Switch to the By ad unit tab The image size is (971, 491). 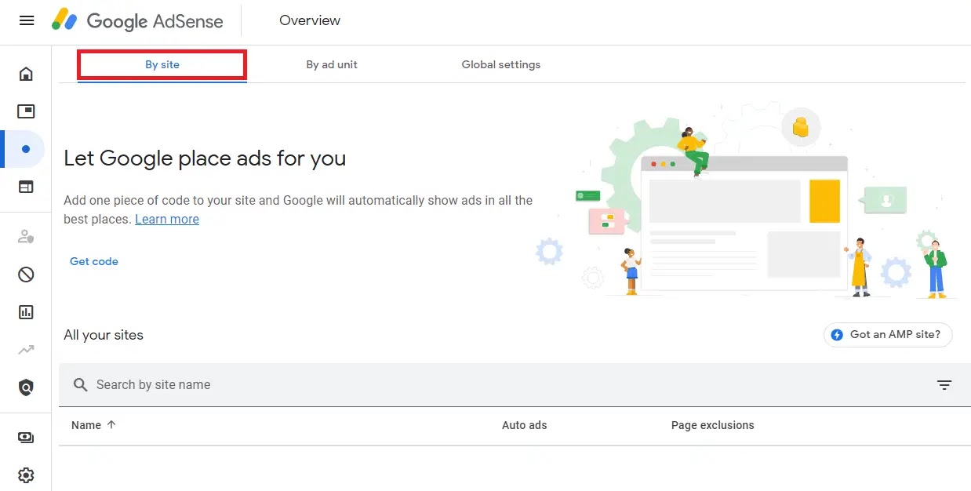332,64
